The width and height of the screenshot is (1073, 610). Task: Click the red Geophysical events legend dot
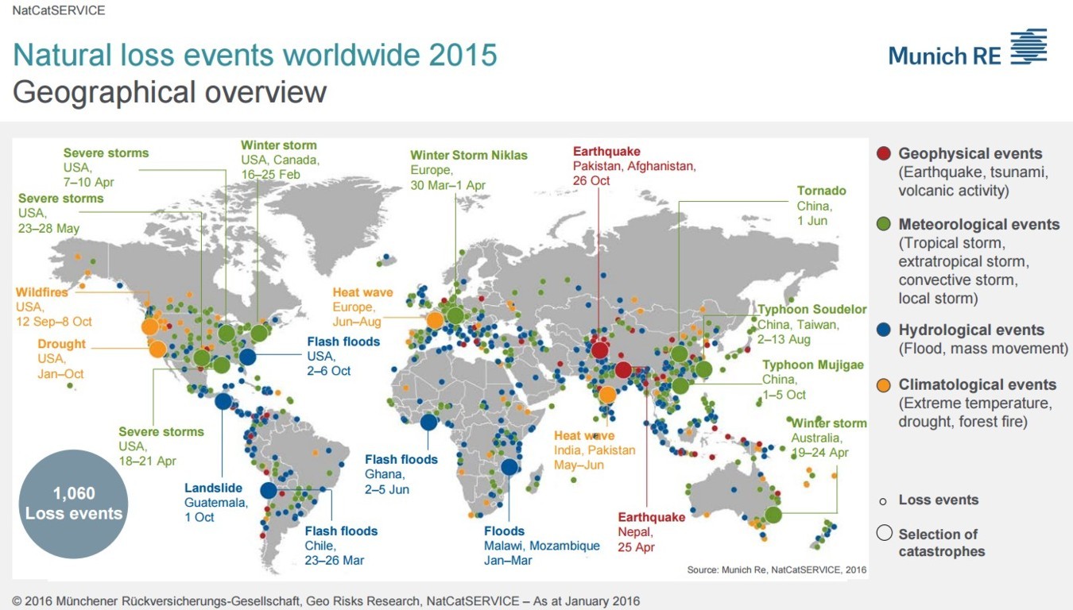[882, 153]
